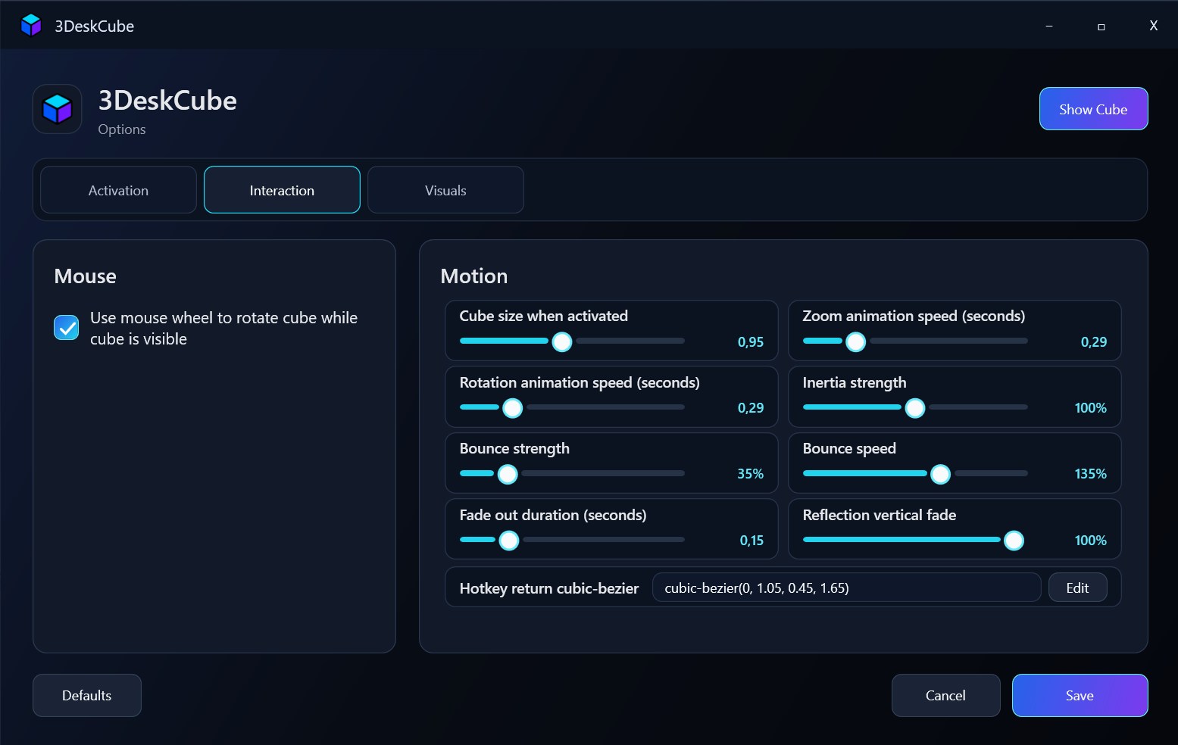Edit the hotkey return cubic-bezier curve
Viewport: 1178px width, 745px height.
[1077, 588]
